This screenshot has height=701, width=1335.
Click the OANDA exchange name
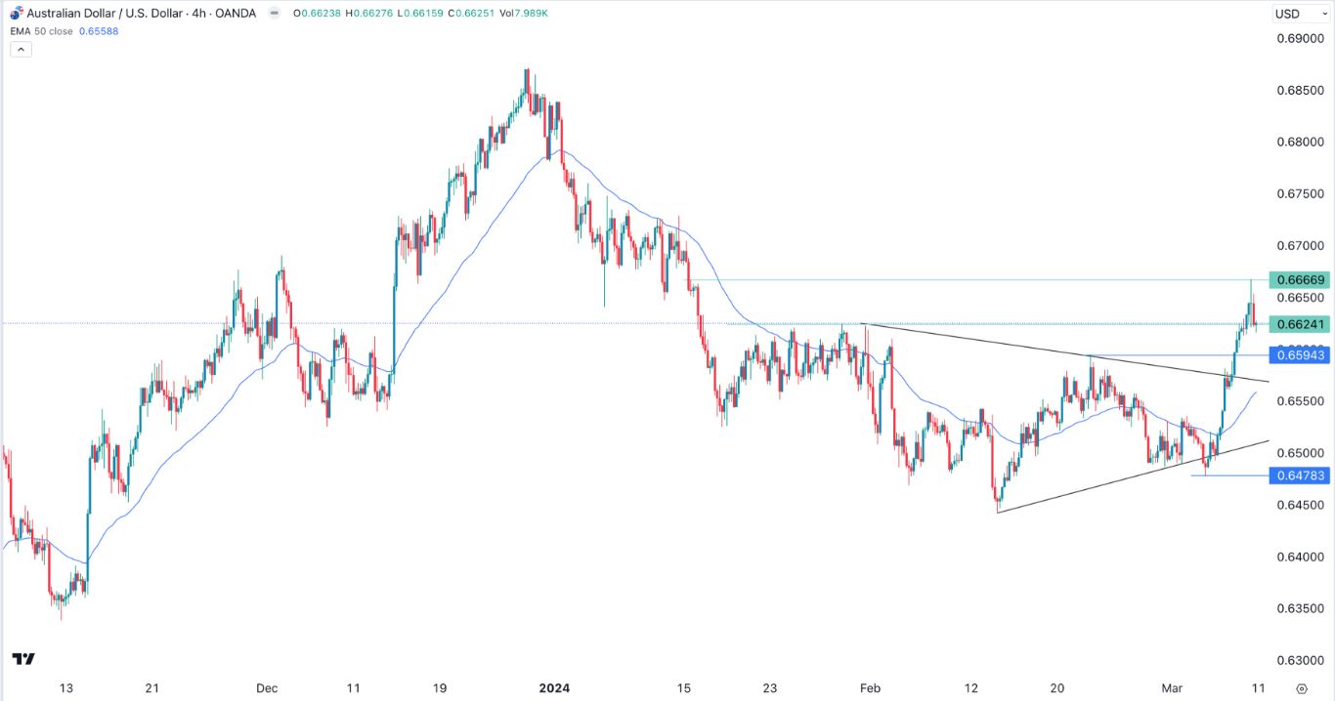coord(237,14)
